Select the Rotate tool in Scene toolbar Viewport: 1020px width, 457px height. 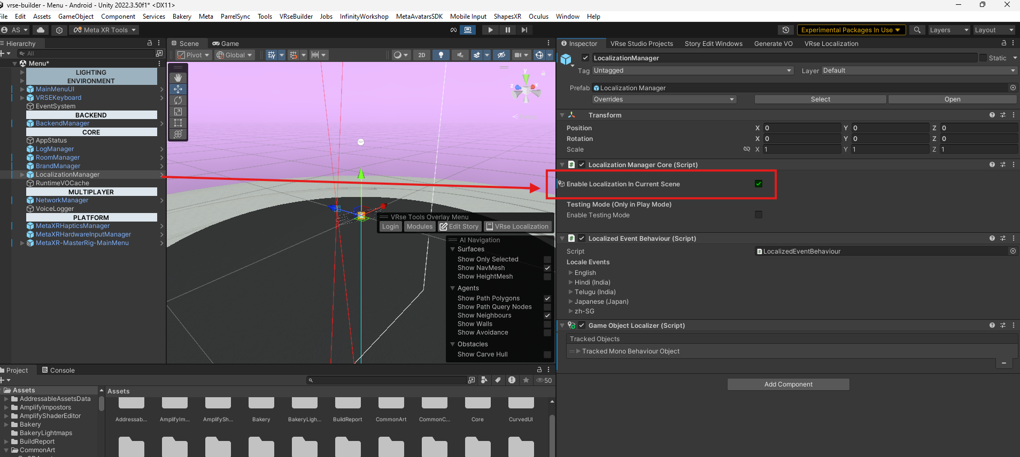pyautogui.click(x=178, y=100)
